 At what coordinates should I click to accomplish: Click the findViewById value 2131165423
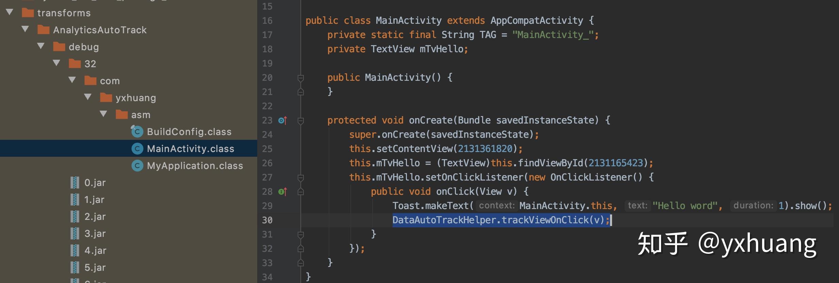616,163
